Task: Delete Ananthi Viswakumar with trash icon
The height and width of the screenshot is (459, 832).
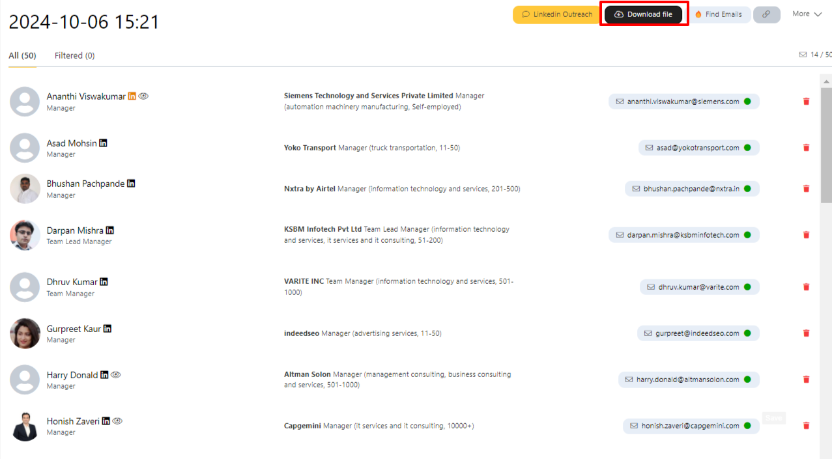Action: pyautogui.click(x=807, y=102)
